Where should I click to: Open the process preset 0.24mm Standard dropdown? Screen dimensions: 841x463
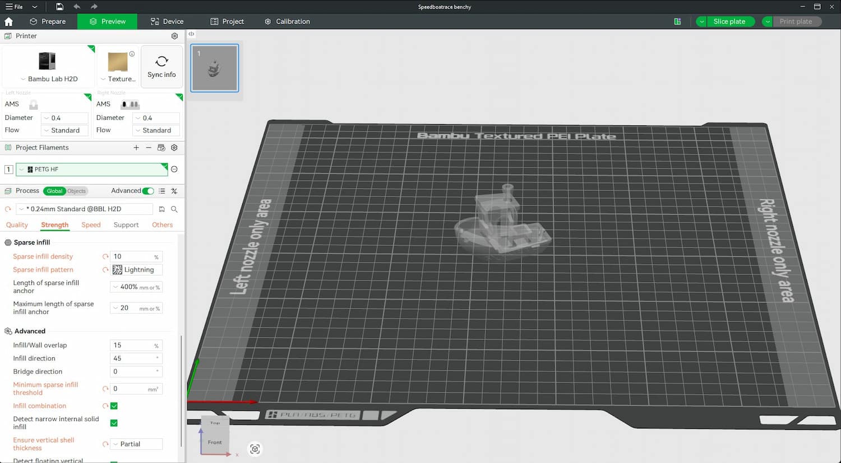point(84,209)
